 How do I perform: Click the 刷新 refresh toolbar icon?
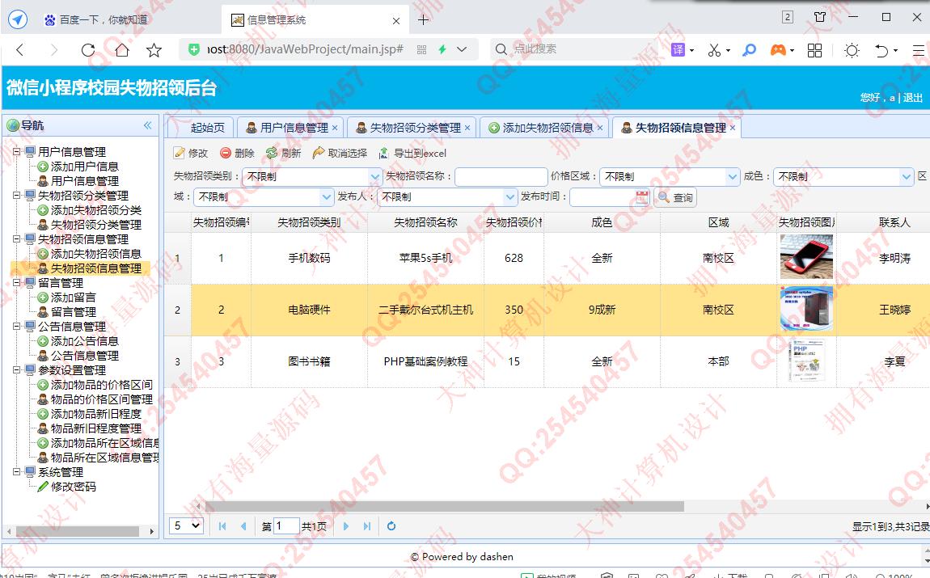272,153
